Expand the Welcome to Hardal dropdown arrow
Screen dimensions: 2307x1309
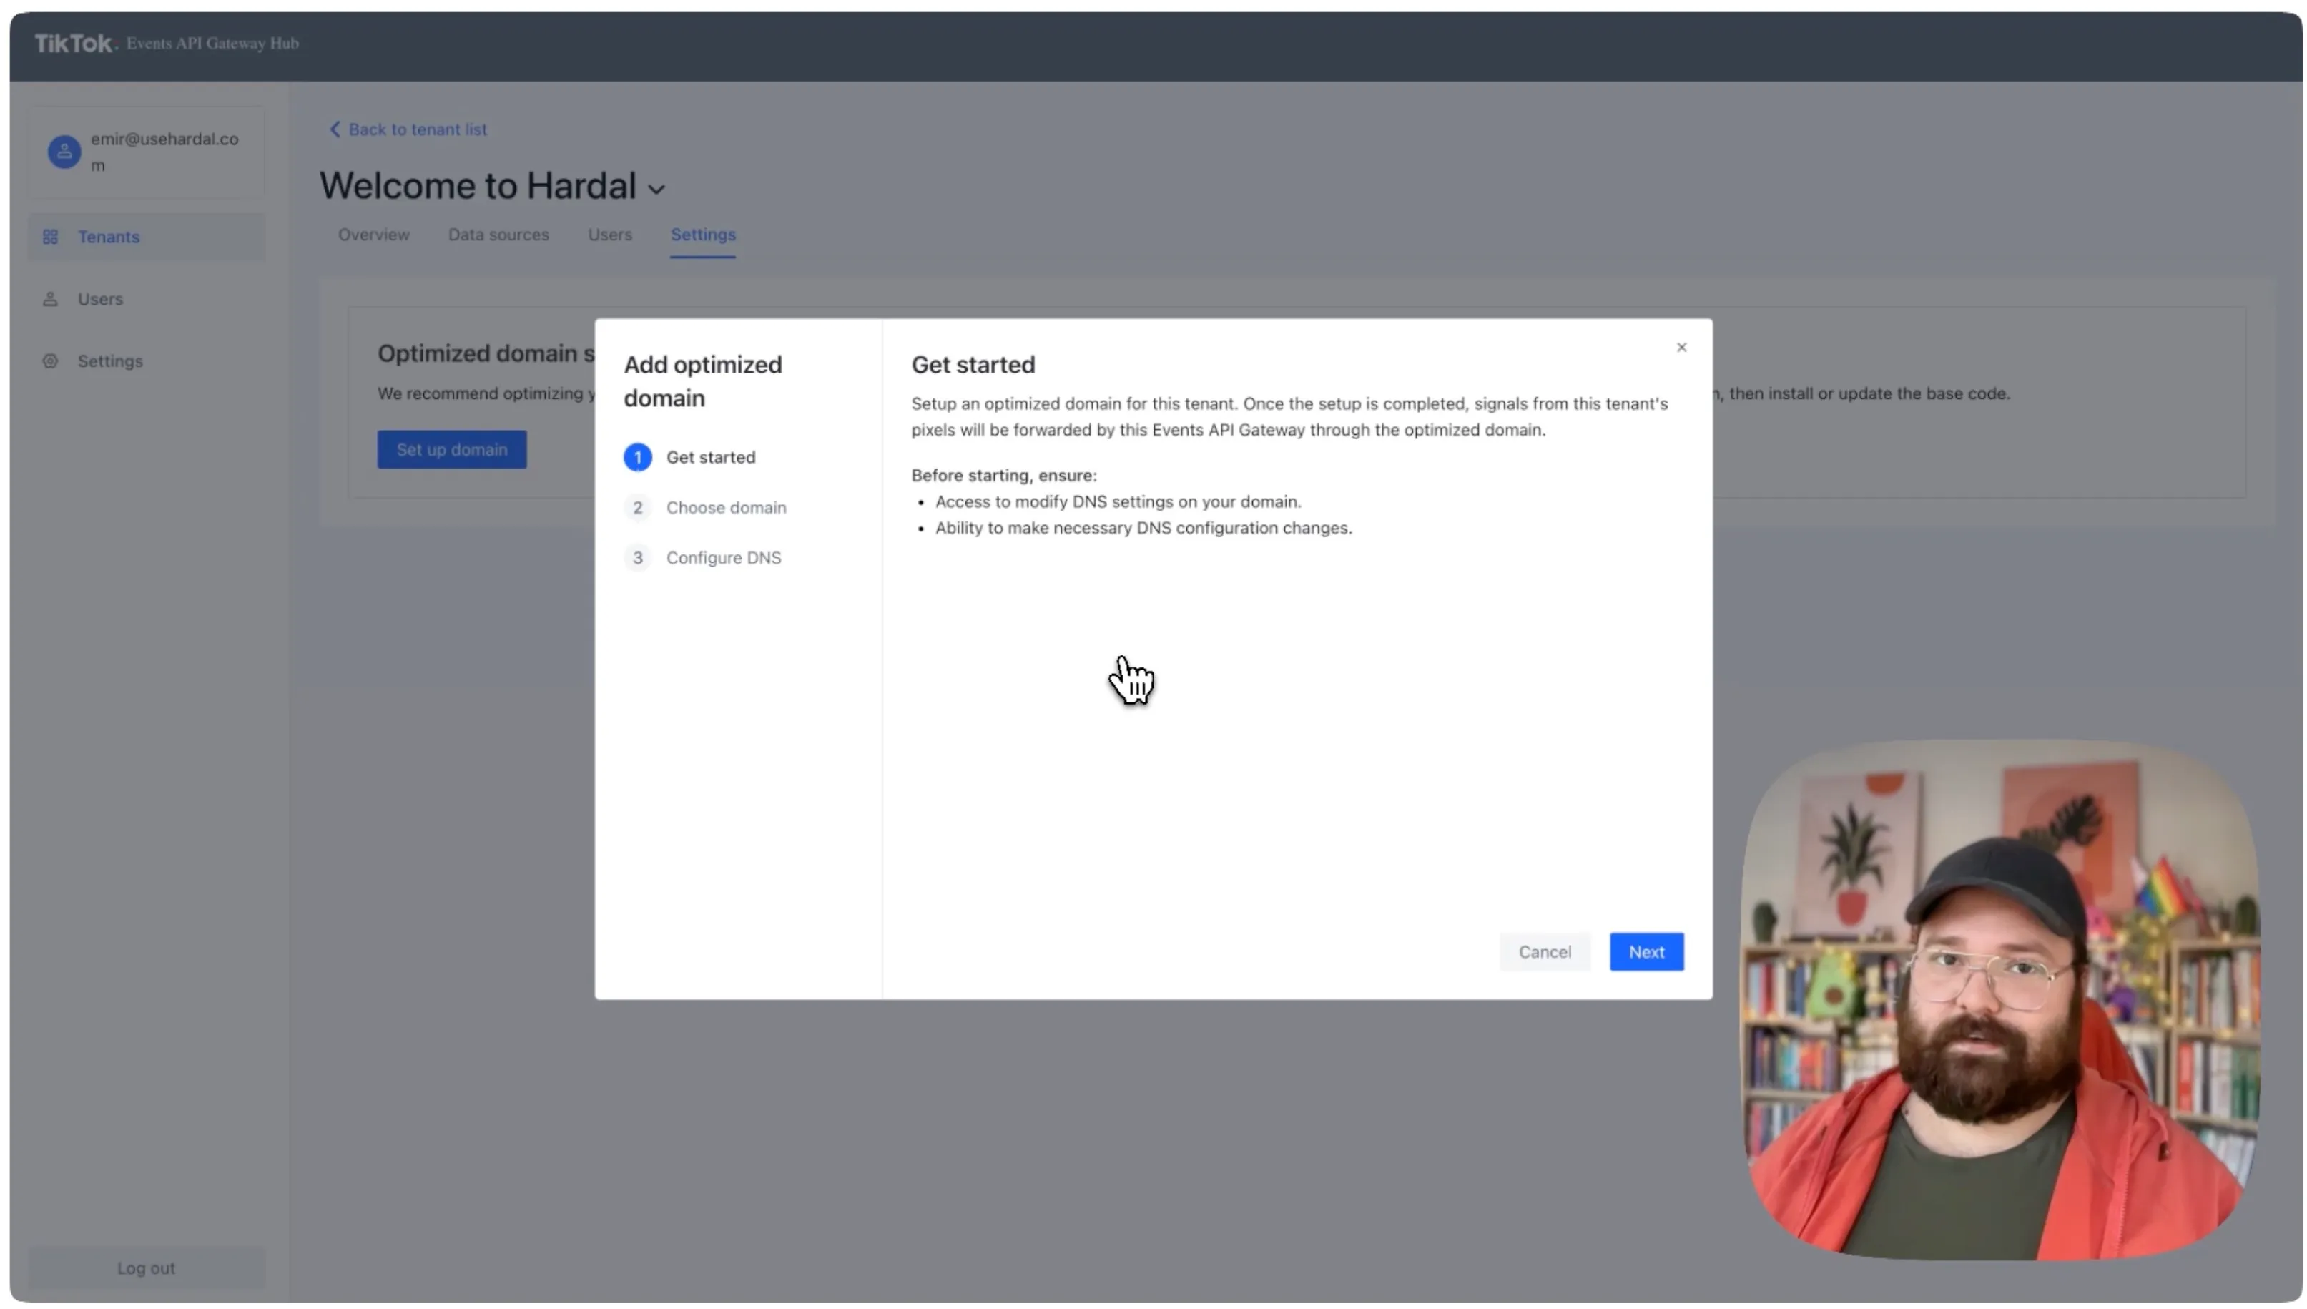tap(656, 189)
